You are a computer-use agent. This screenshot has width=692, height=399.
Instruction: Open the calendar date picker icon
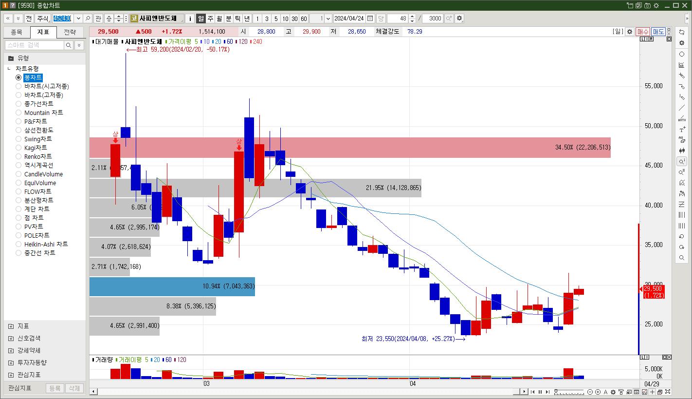coord(370,19)
